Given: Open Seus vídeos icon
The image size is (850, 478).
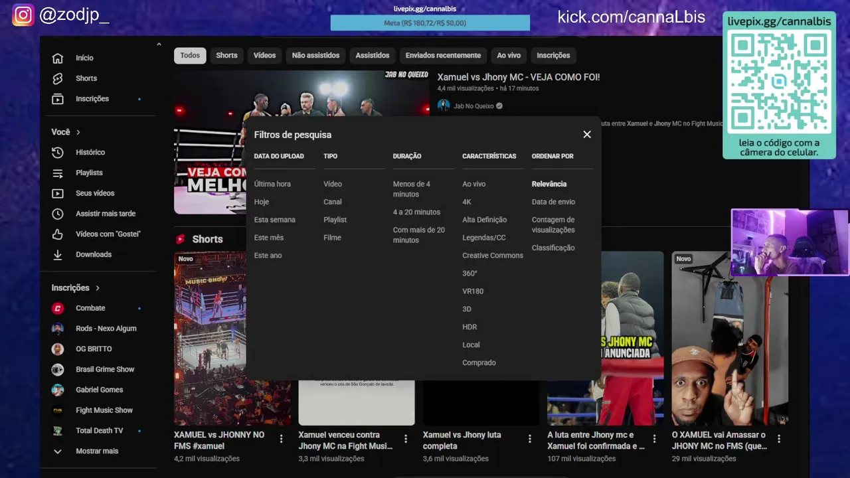Looking at the screenshot, I should tap(58, 193).
